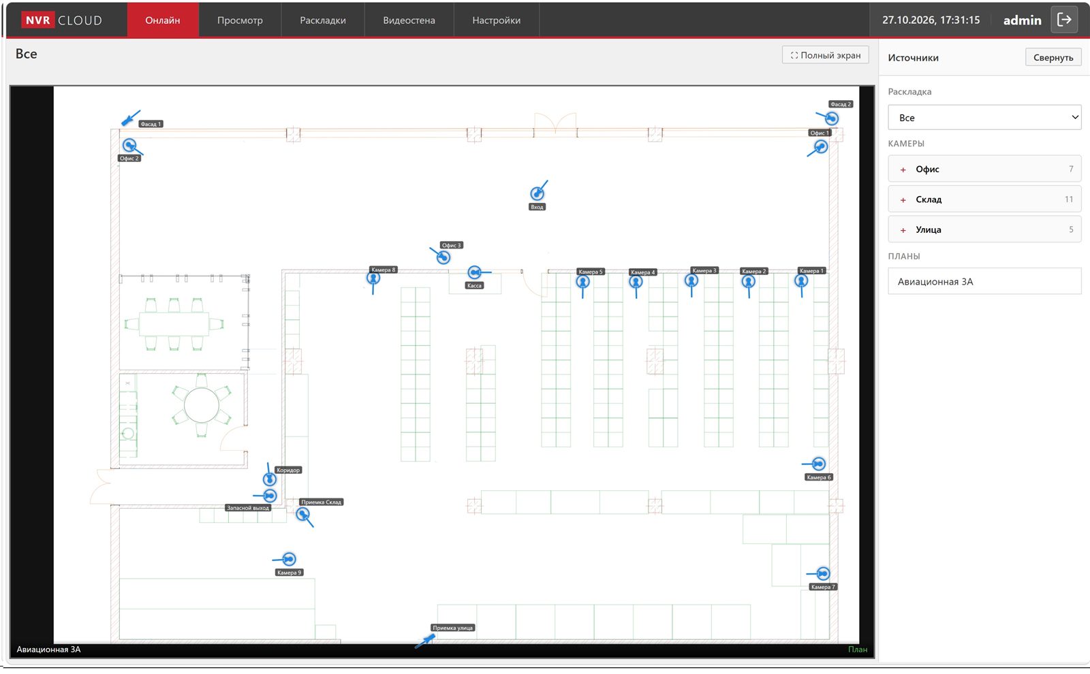1090x674 pixels.
Task: Click the Камера 8 icon on plan
Action: click(x=373, y=278)
